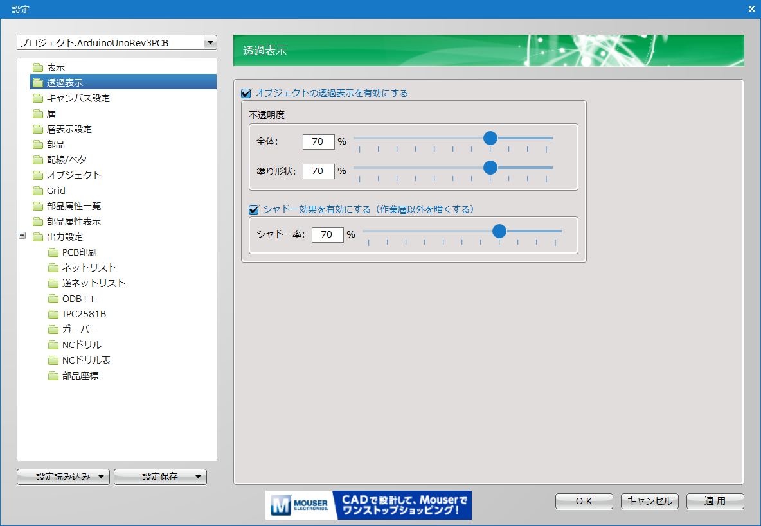Click the folder icon next to PCB印刷
The height and width of the screenshot is (526, 761).
53,252
